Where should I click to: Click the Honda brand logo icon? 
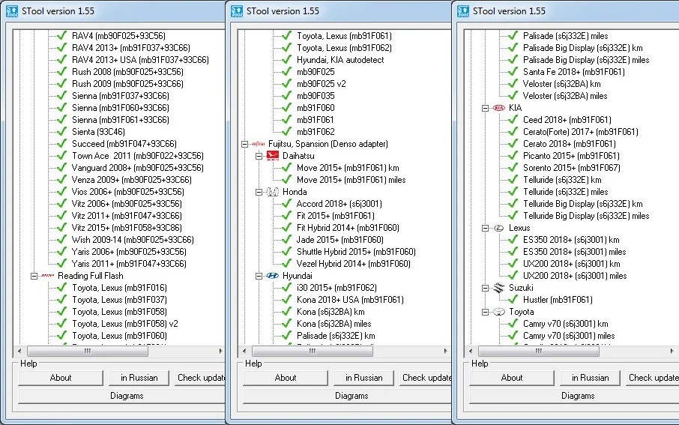click(x=272, y=191)
